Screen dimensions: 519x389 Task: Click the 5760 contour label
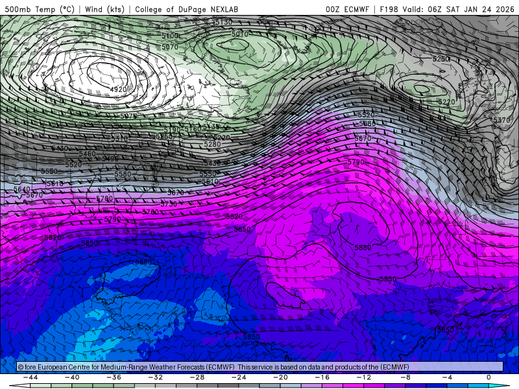151,212
